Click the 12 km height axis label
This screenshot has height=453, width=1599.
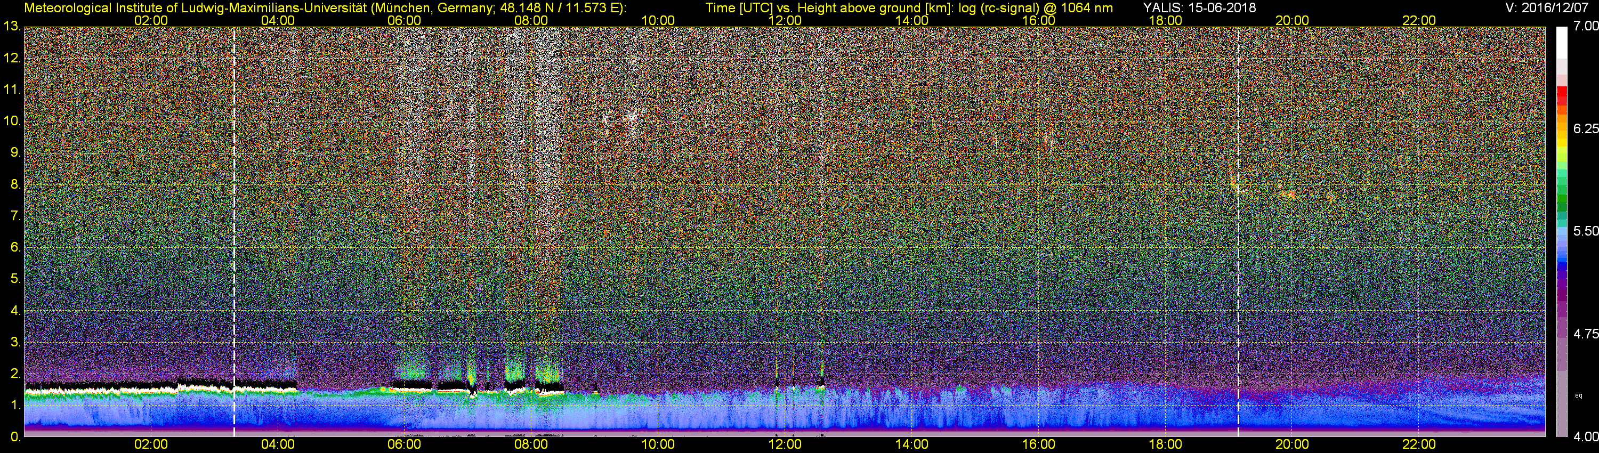[11, 58]
